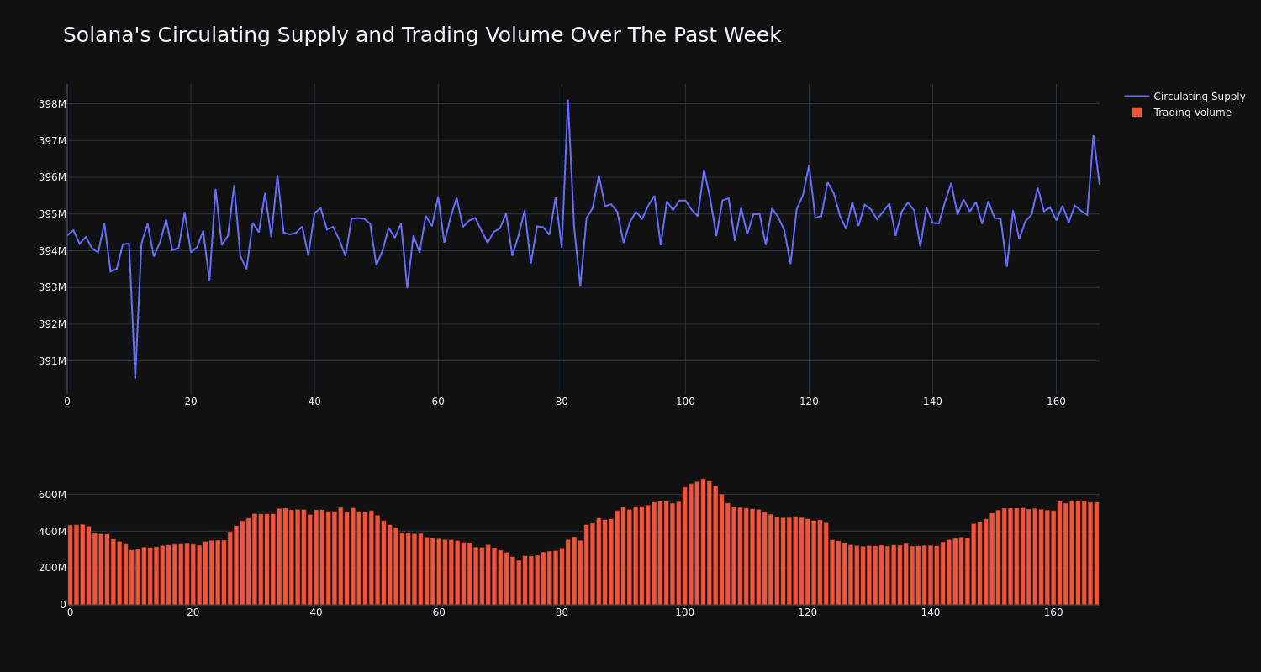Click x-axis label 20 on the supply chart

[191, 402]
